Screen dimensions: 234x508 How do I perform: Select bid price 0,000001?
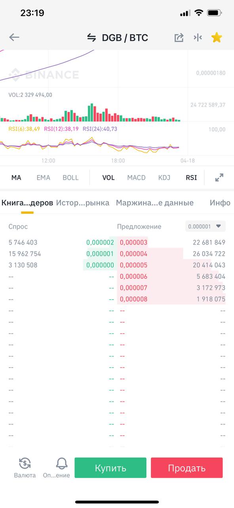coord(100,254)
